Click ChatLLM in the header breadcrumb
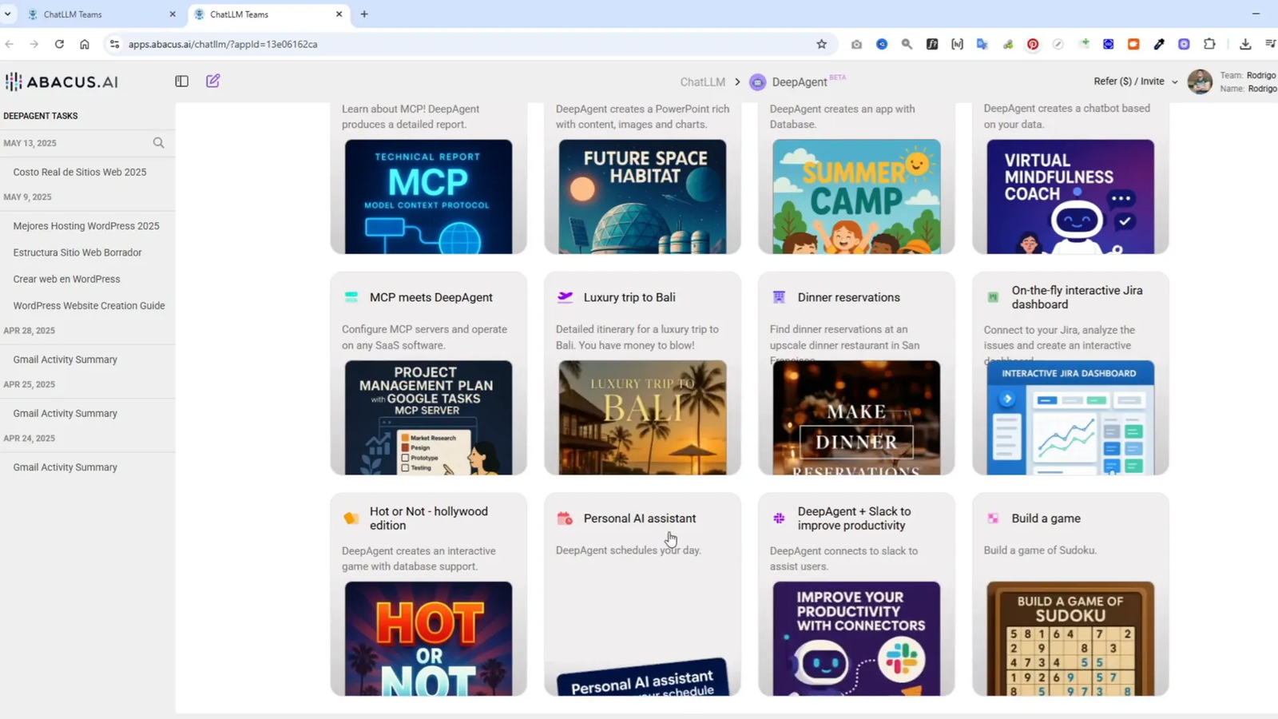 (x=702, y=81)
